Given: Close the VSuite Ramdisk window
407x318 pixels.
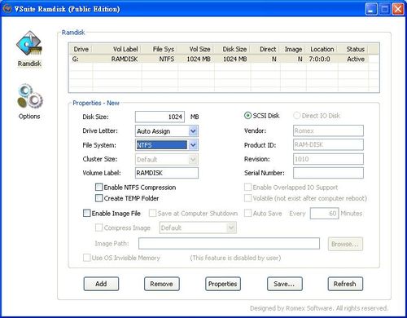Looking at the screenshot, I should (x=398, y=9).
